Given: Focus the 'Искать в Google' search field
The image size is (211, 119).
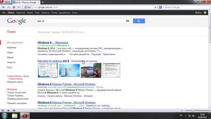Looking at the screenshot, I should point(187,7).
